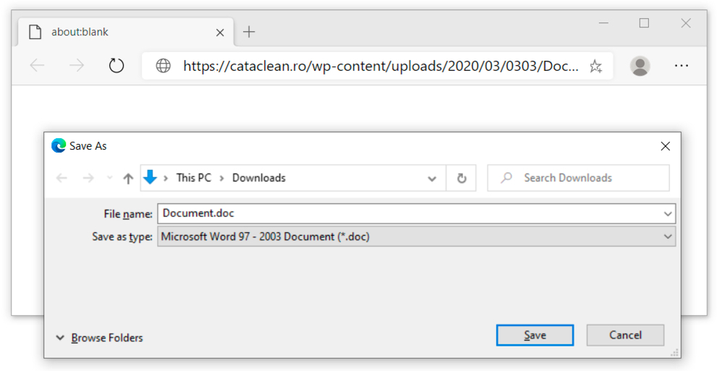Click the browser refresh icon
The image size is (717, 371).
[116, 66]
